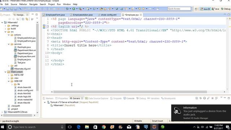The height and width of the screenshot is (130, 231).
Task: Open Chrome from the Windows taskbar
Action: [104, 127]
